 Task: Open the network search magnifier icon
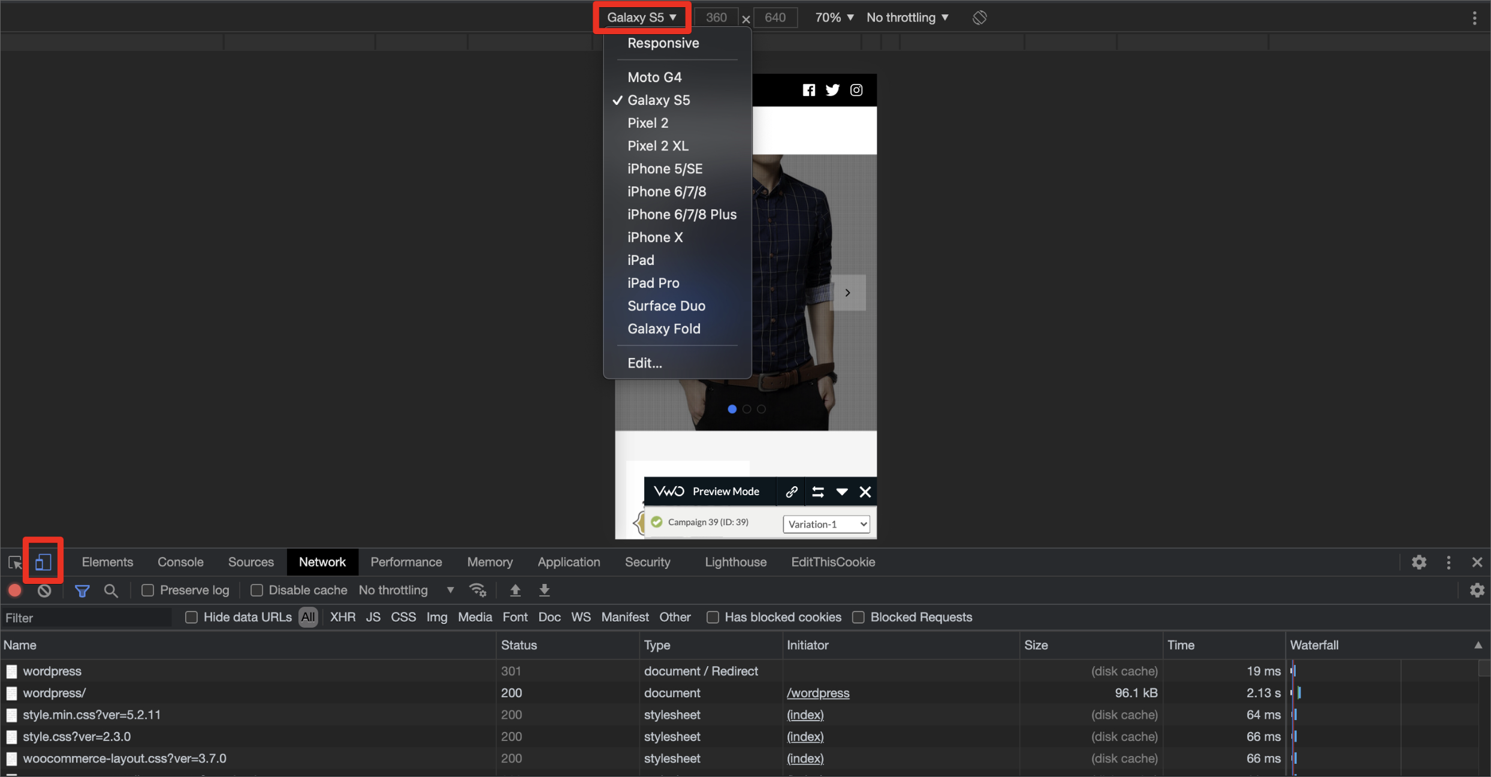click(x=111, y=591)
